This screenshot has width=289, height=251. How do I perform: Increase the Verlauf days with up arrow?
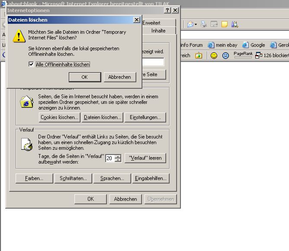118,156
